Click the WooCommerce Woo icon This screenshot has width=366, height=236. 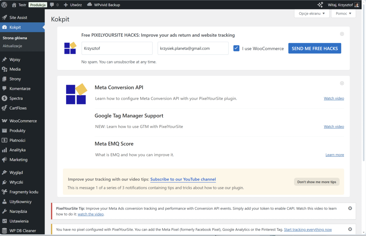[x=4, y=121]
